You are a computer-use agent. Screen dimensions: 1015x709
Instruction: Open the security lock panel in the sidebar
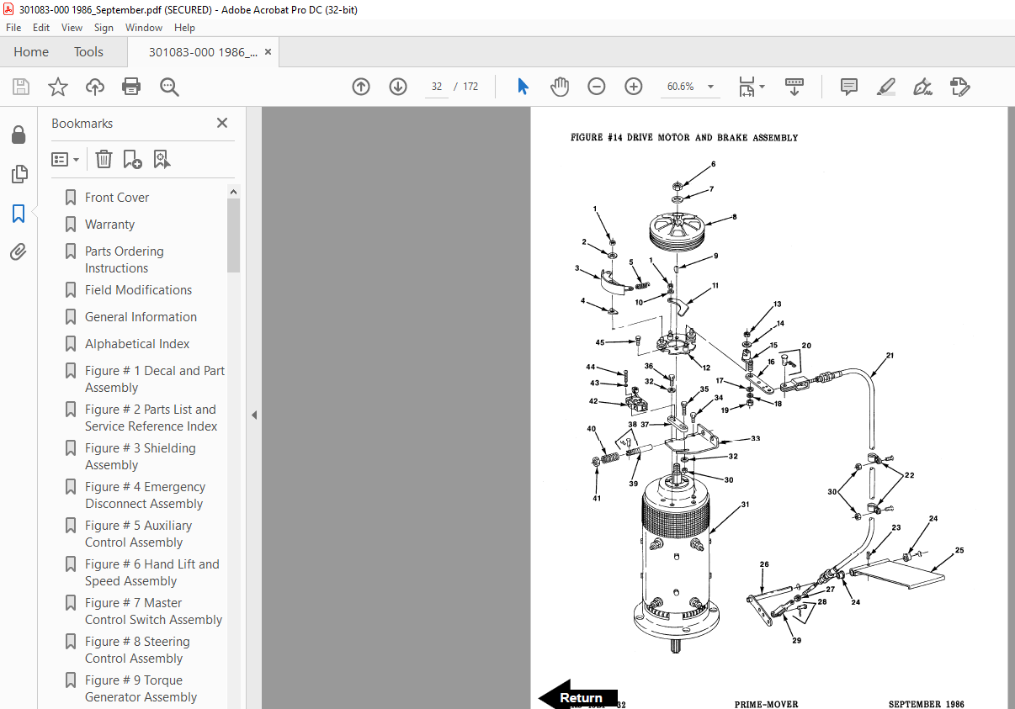pyautogui.click(x=19, y=135)
